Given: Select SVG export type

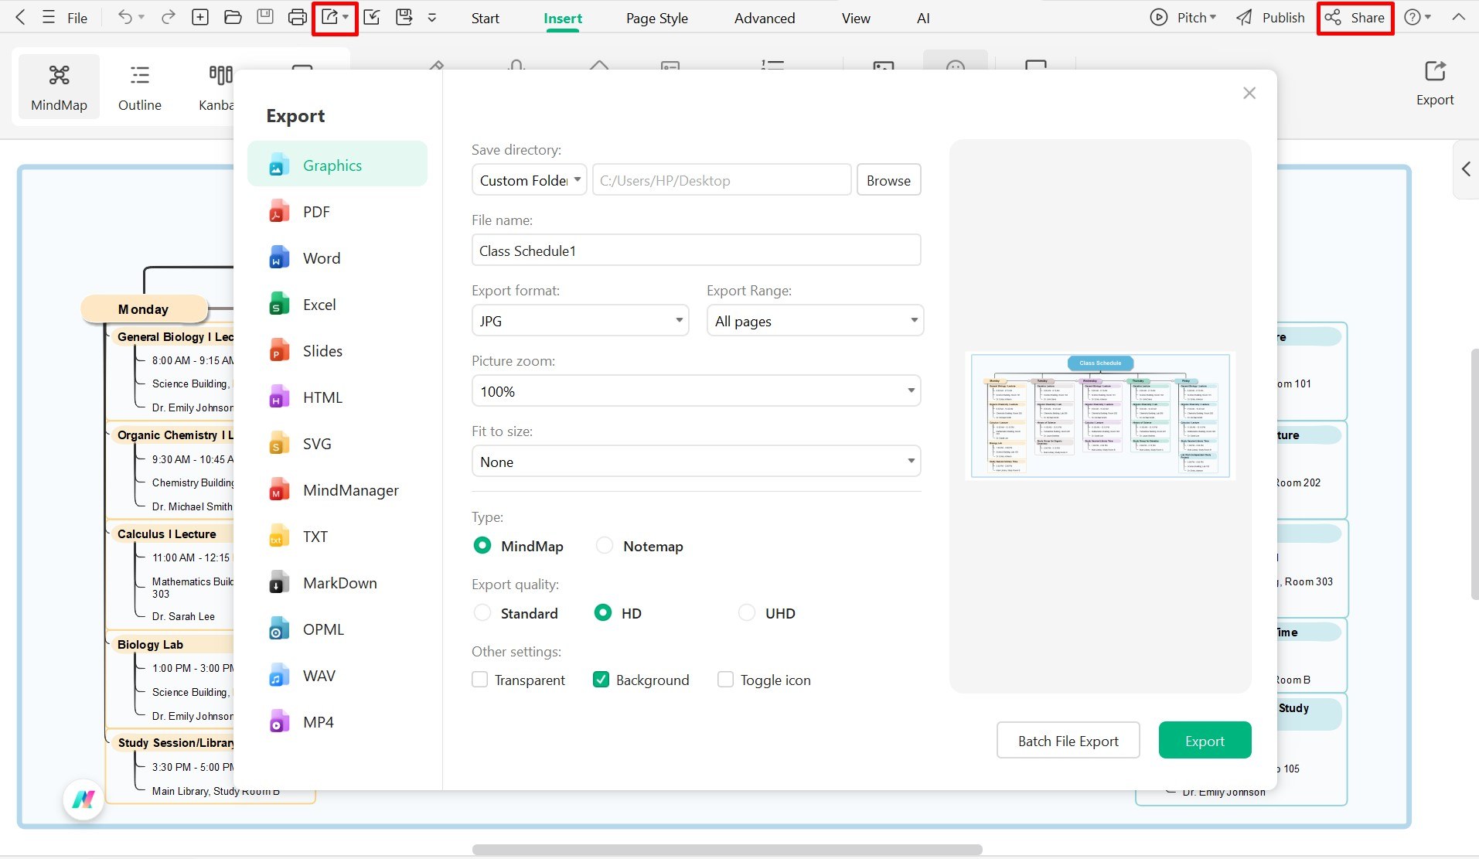Looking at the screenshot, I should (337, 444).
